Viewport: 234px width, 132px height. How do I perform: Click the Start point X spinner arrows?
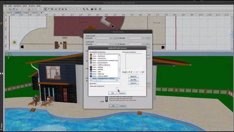tap(117, 38)
